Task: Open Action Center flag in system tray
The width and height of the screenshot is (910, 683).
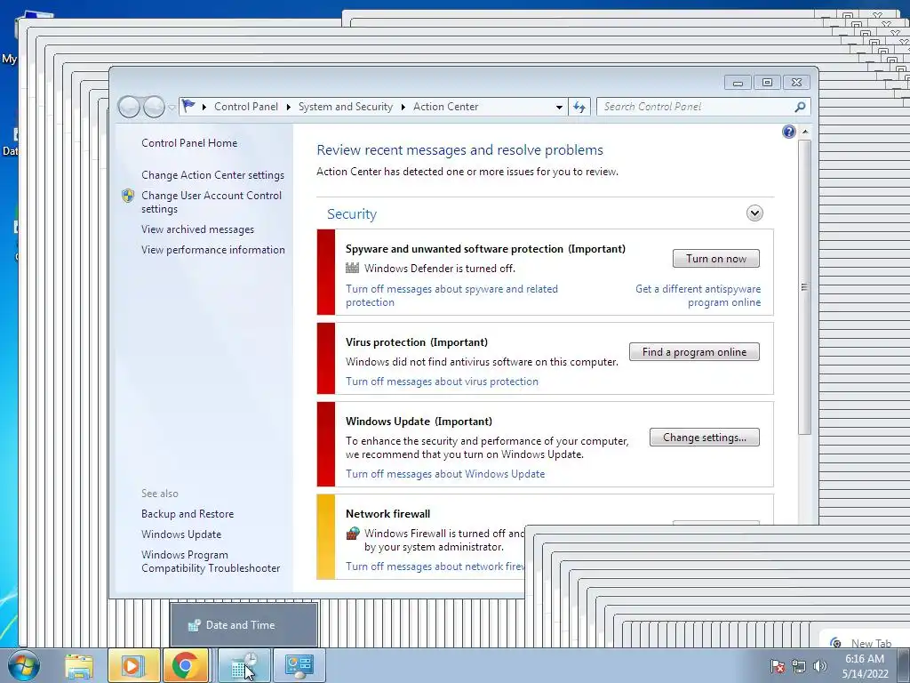Action: (x=777, y=666)
